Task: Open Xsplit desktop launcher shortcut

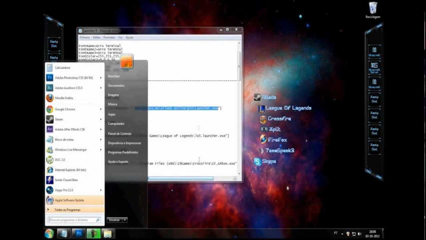Action: click(271, 129)
